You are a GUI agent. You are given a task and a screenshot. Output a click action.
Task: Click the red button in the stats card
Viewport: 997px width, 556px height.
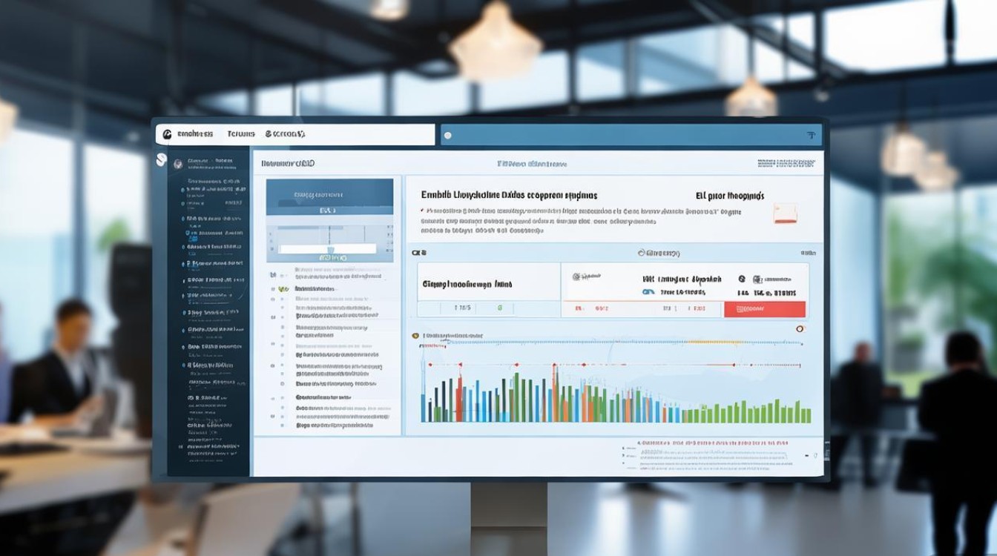(764, 308)
